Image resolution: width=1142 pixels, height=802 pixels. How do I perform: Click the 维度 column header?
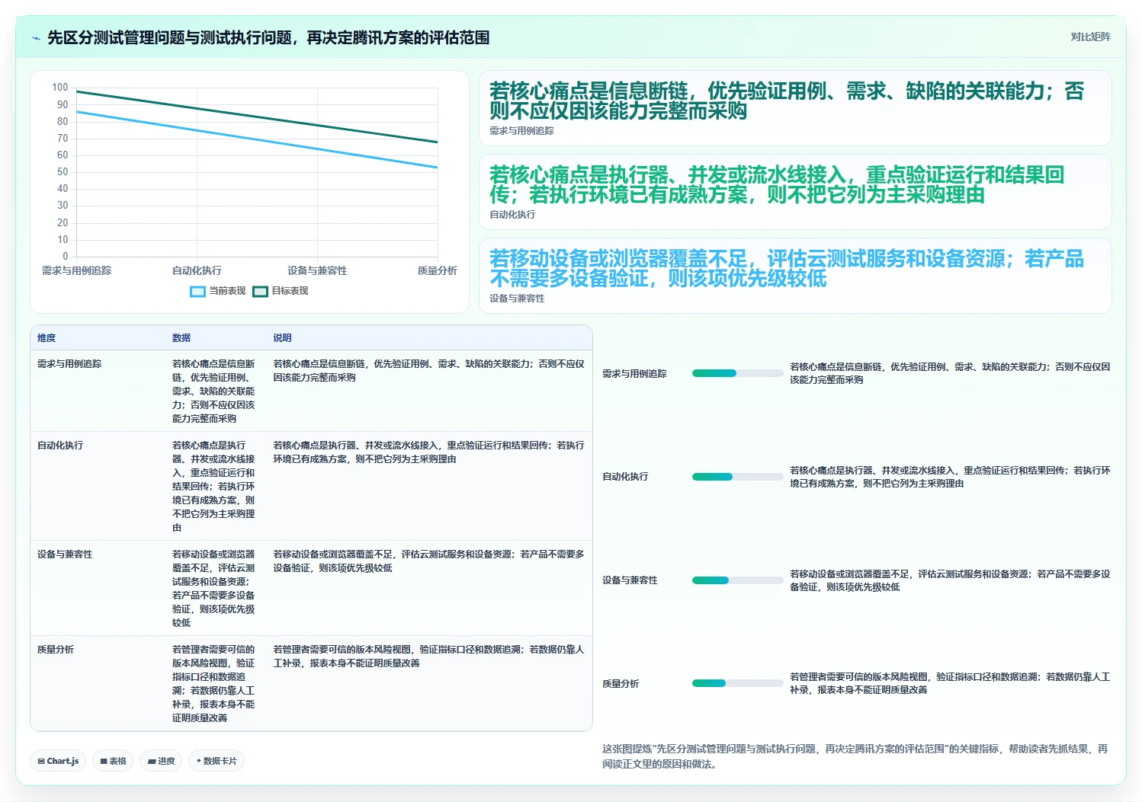47,338
